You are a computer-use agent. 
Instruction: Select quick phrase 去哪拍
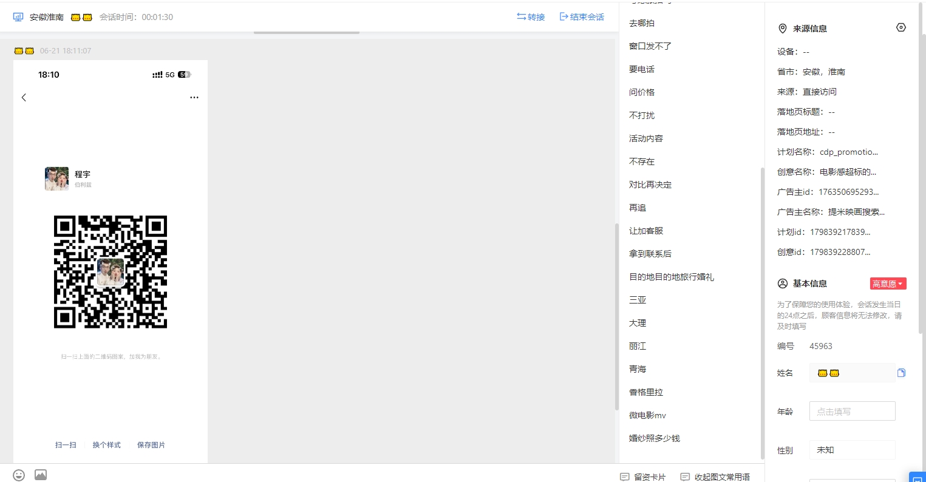(642, 23)
